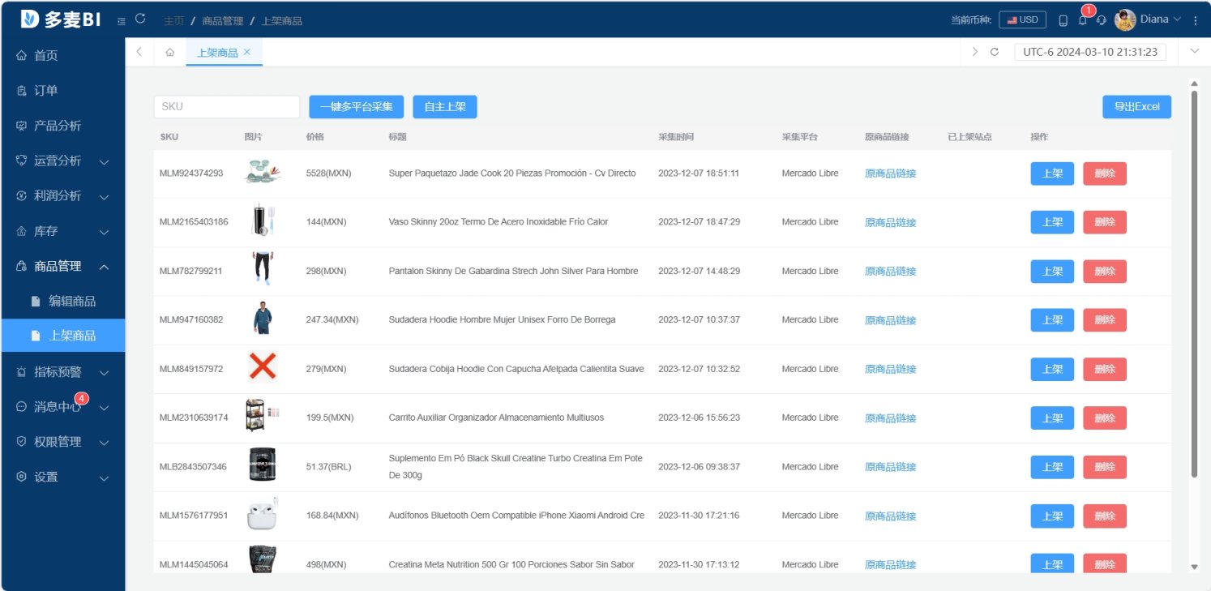
Task: Open 原商品链接 for SKU MLM924374293
Action: 890,173
